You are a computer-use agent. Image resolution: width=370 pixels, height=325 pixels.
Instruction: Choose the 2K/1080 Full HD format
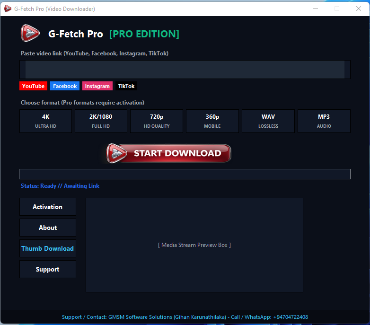pos(101,121)
